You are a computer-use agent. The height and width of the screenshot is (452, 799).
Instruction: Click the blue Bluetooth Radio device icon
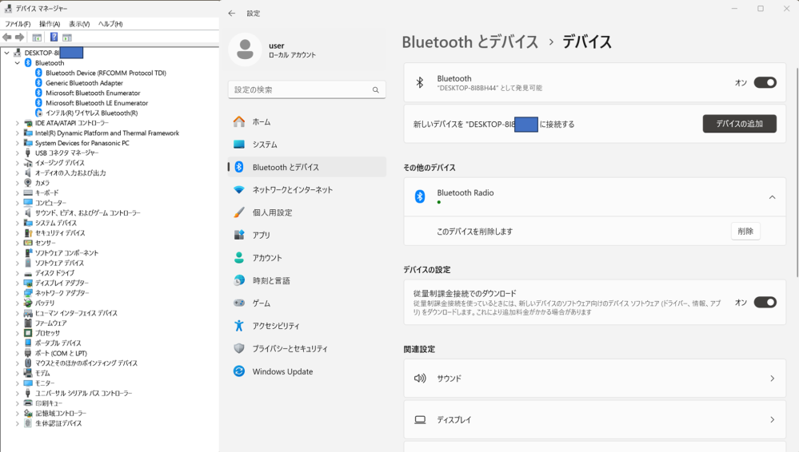pyautogui.click(x=420, y=196)
